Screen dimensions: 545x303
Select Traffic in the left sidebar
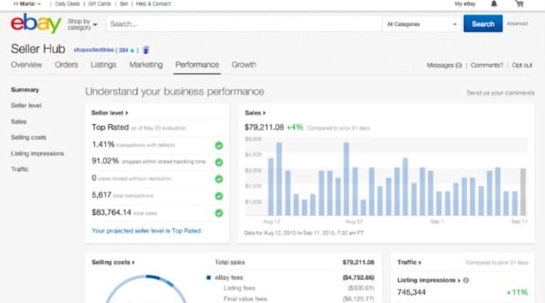click(x=19, y=169)
